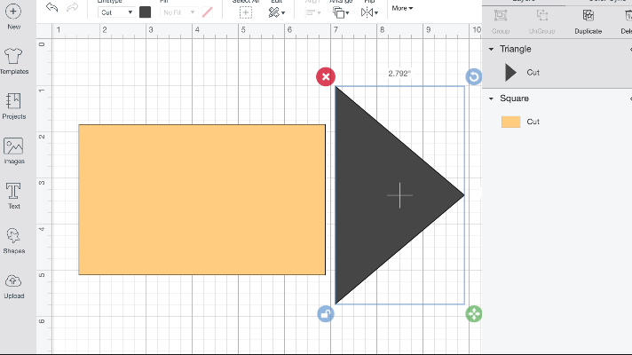Click the blue rotate handle on triangle
This screenshot has width=632, height=355.
(x=474, y=76)
